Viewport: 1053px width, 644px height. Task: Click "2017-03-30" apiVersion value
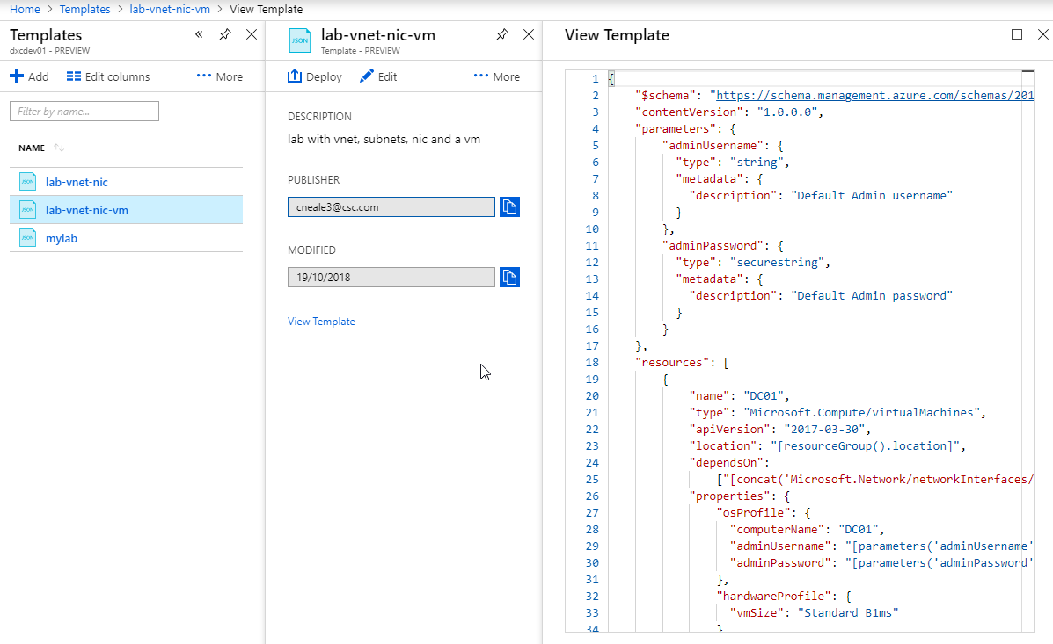click(824, 430)
